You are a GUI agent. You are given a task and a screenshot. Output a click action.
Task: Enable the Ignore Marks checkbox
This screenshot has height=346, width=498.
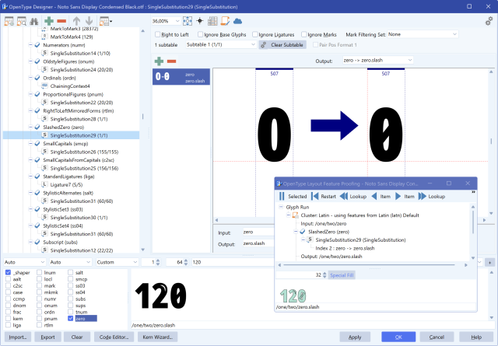[304, 34]
